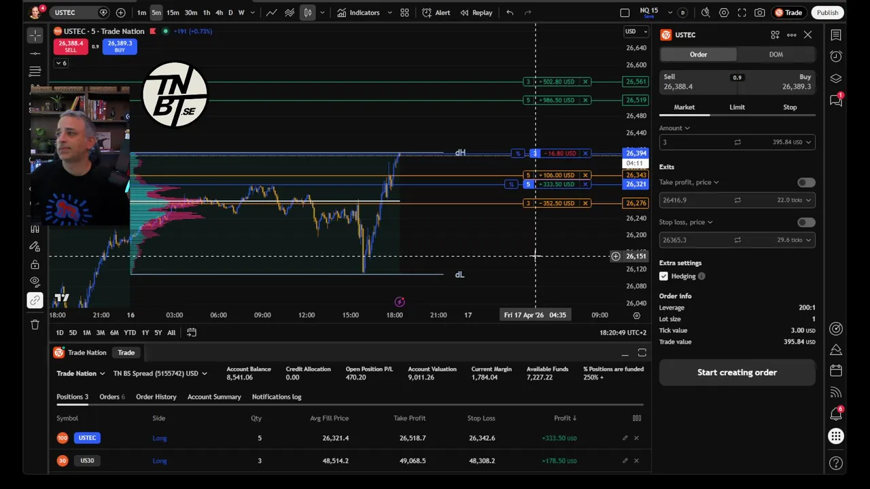Choose visible columns in positions table

pyautogui.click(x=637, y=418)
